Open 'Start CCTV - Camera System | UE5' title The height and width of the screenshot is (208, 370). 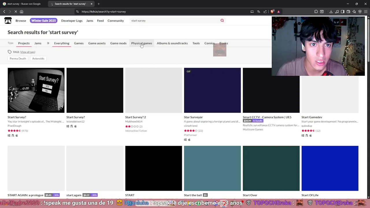tap(267, 117)
